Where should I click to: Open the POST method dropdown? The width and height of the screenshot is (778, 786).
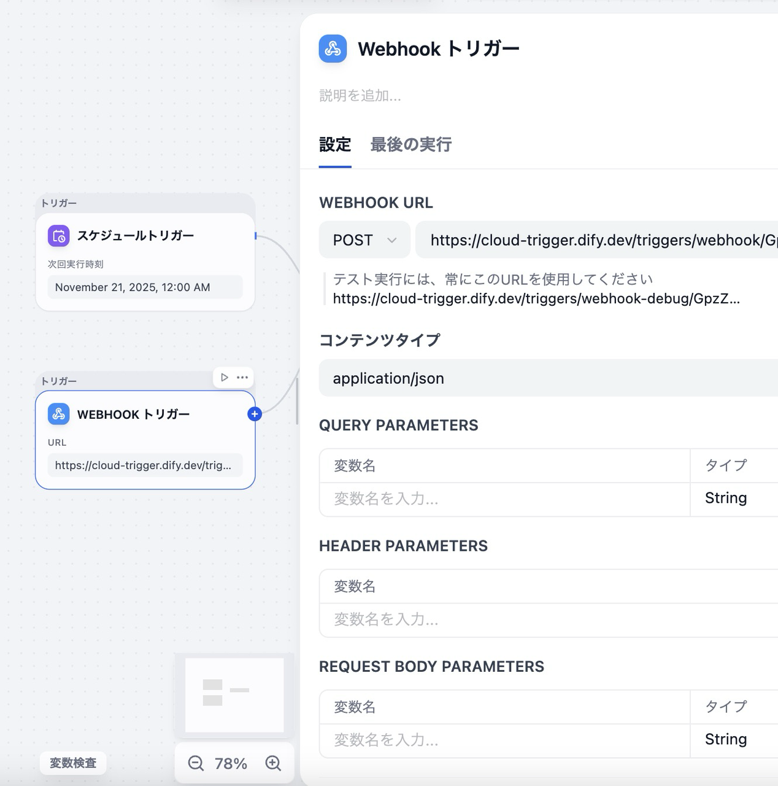(x=364, y=240)
